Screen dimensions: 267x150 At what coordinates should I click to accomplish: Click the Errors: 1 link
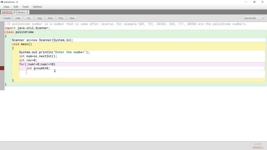[258, 147]
